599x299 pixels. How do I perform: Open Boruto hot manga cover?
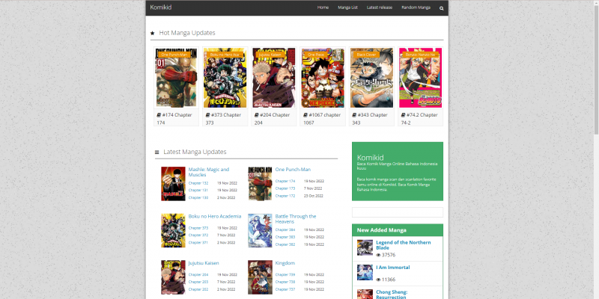421,78
